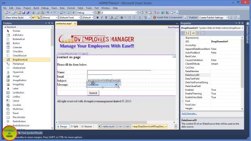The width and height of the screenshot is (251, 141).
Task: Open the DropDownList smart tag arrow
Action: [120, 84]
